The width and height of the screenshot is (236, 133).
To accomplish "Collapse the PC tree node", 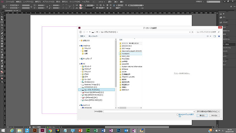I will click(x=80, y=64).
